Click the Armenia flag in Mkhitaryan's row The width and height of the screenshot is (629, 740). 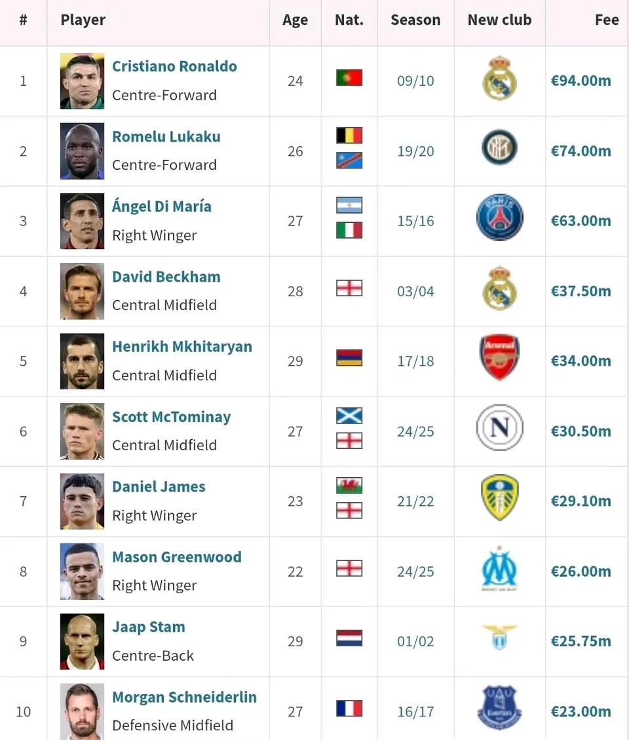pyautogui.click(x=349, y=358)
